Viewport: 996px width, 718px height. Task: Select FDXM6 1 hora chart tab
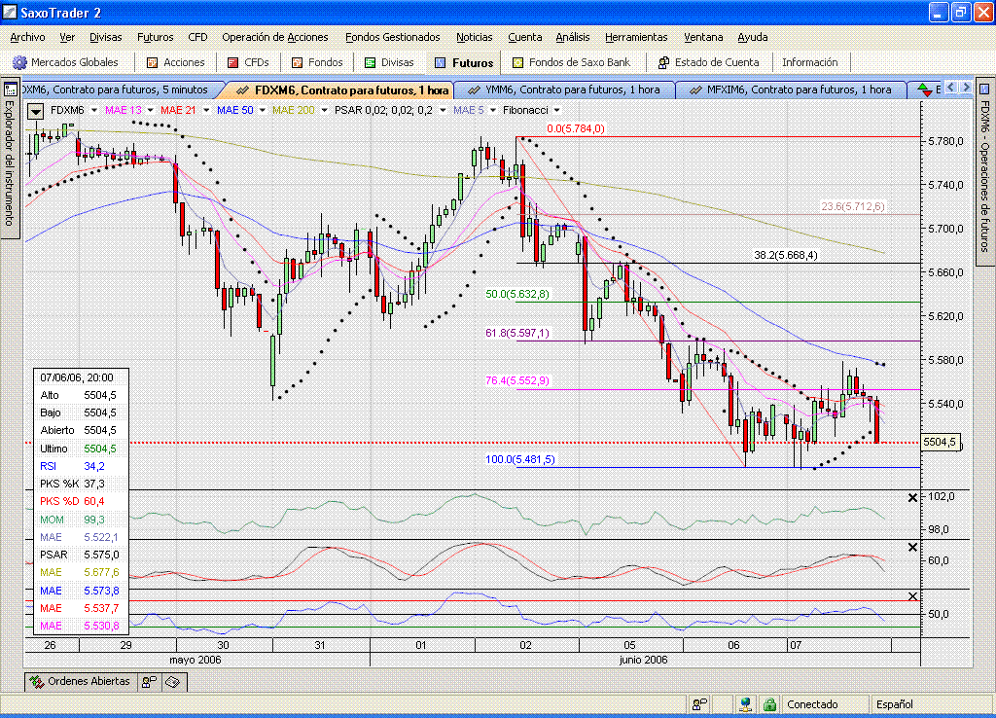(x=341, y=90)
